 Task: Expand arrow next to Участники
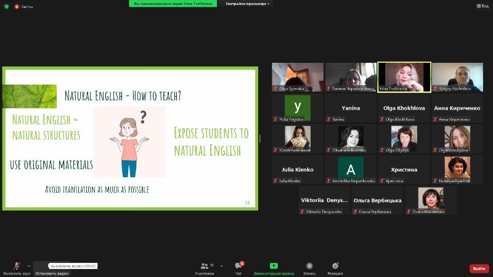221,266
